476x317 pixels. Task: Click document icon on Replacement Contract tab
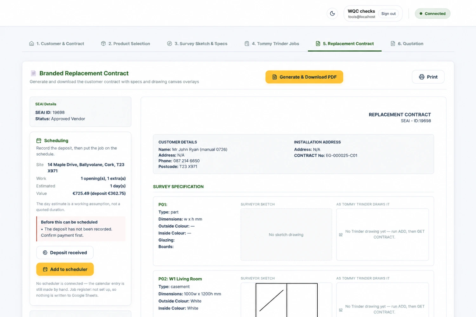318,44
